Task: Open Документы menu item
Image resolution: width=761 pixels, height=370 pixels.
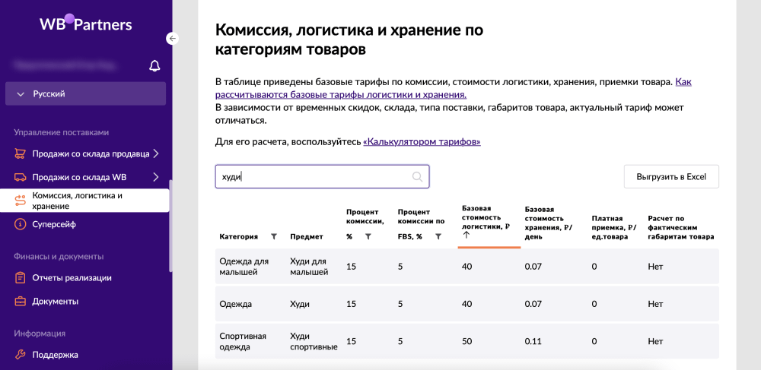Action: (56, 301)
